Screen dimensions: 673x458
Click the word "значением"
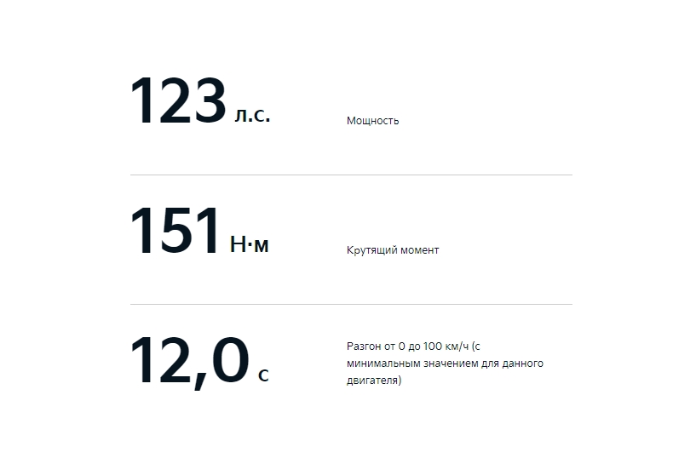coord(451,364)
